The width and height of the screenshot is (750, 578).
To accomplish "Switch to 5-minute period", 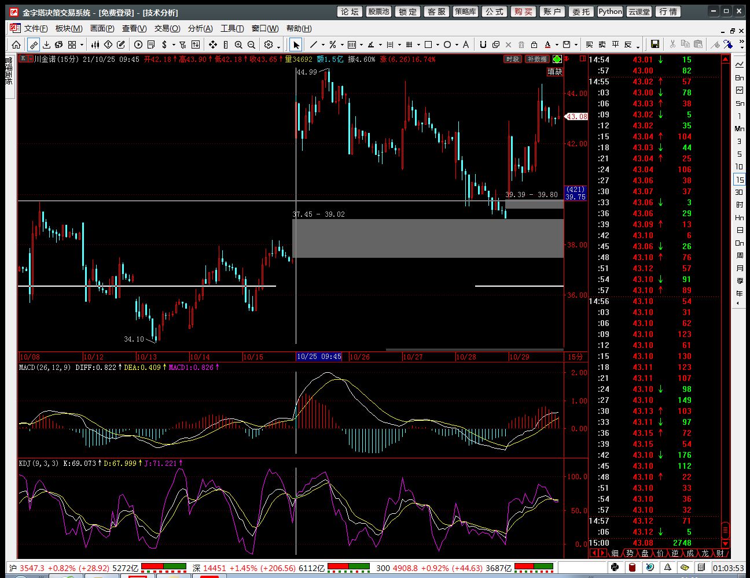I will 740,154.
